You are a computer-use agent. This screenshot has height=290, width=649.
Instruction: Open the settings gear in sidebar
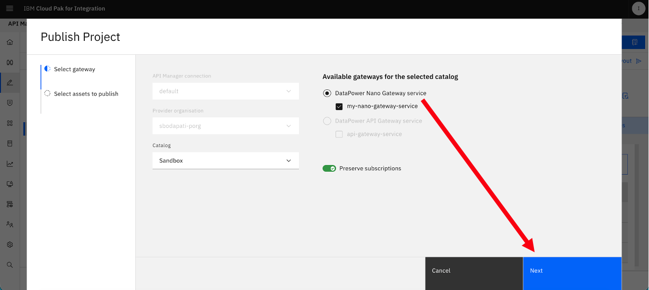(10, 244)
